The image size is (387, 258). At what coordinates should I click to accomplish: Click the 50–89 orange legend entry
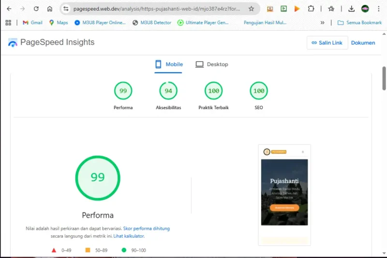pos(96,250)
